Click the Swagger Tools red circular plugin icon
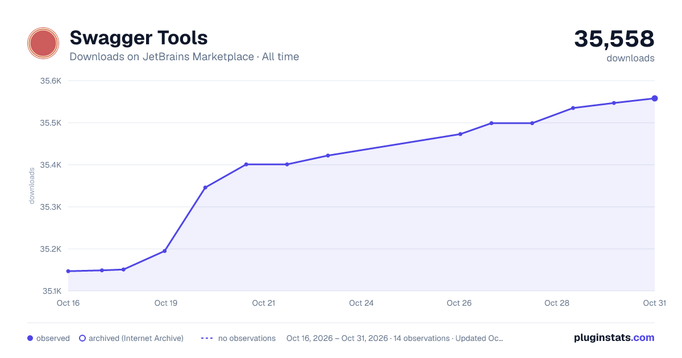Image resolution: width=682 pixels, height=358 pixels. click(x=43, y=43)
